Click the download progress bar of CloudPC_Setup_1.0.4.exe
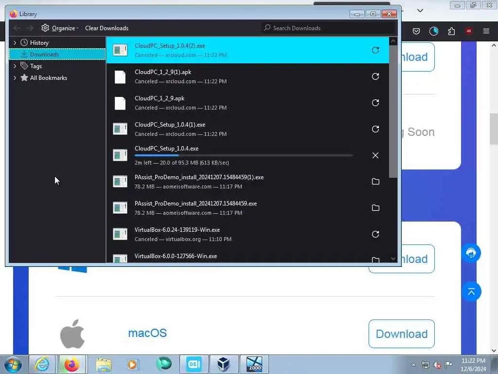 tap(244, 155)
